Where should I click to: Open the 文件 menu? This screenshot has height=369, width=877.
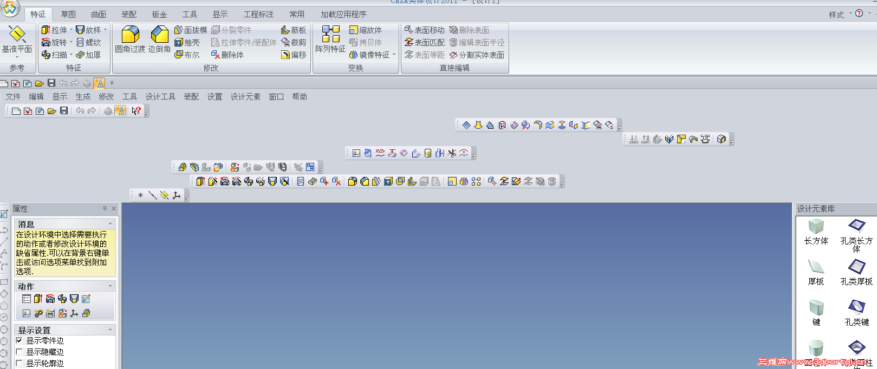click(13, 96)
